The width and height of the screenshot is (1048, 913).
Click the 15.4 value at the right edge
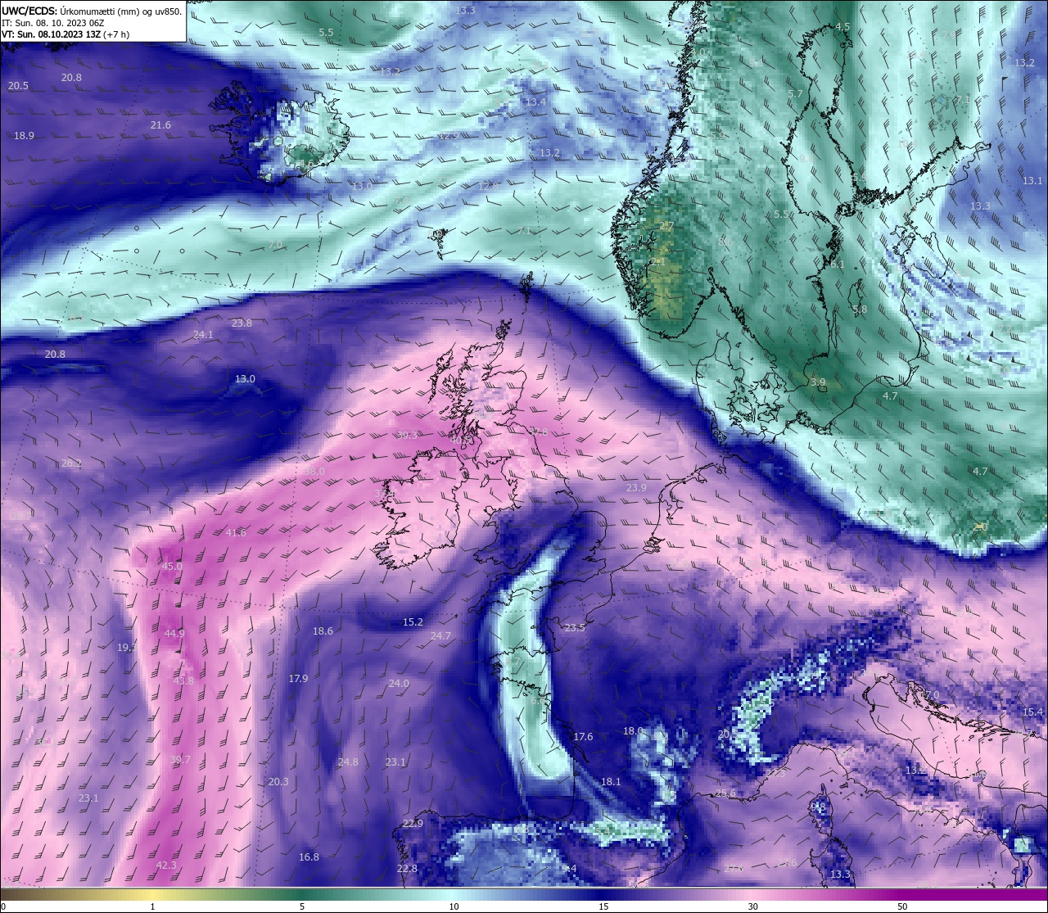[1033, 712]
